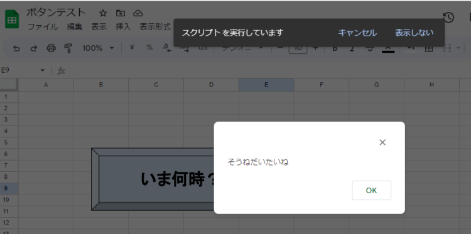This screenshot has height=234, width=471.
Task: Activate the paint format roller
Action: (68, 48)
